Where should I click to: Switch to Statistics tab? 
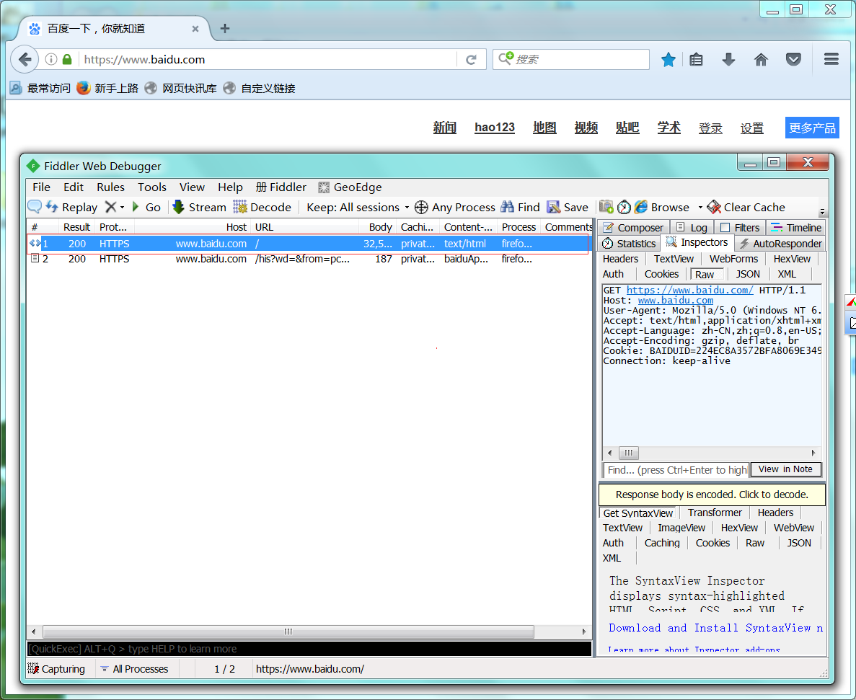coord(629,244)
